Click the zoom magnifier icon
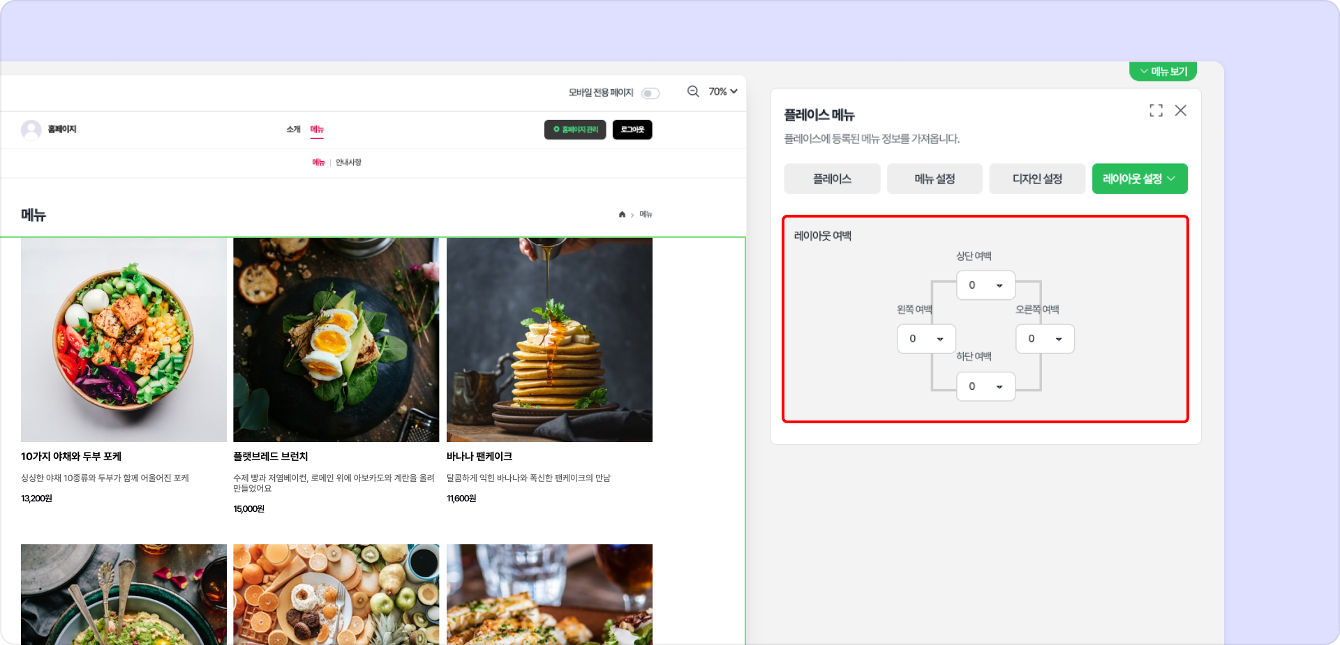The width and height of the screenshot is (1340, 645). (x=693, y=91)
